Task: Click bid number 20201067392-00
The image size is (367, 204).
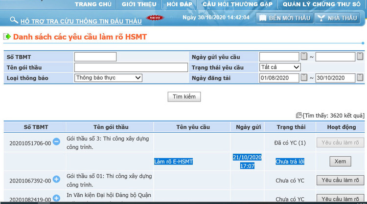Action: click(x=30, y=181)
